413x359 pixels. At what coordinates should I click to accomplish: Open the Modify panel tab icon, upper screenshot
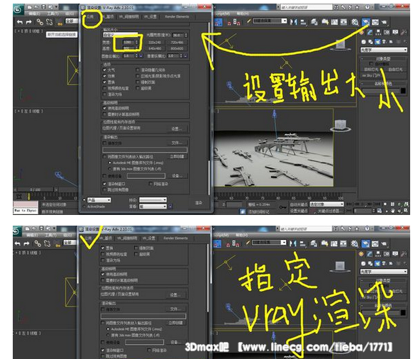[x=370, y=33]
